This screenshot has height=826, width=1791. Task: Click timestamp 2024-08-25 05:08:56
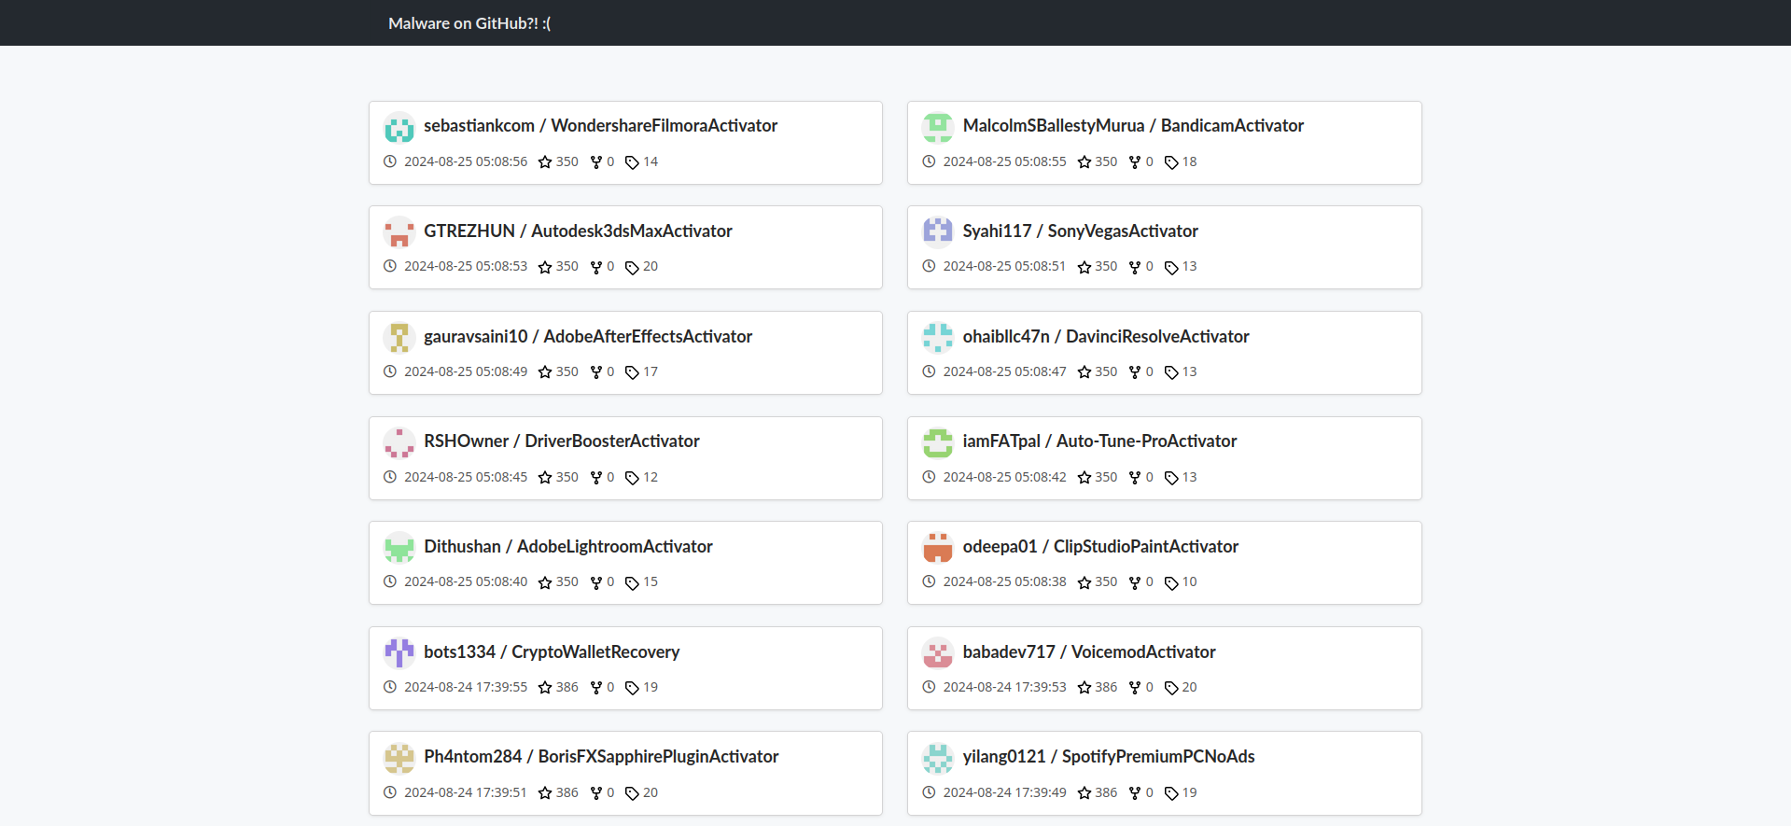(x=466, y=161)
